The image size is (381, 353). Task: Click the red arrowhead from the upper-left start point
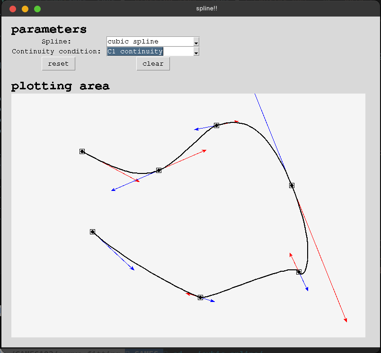[139, 181]
